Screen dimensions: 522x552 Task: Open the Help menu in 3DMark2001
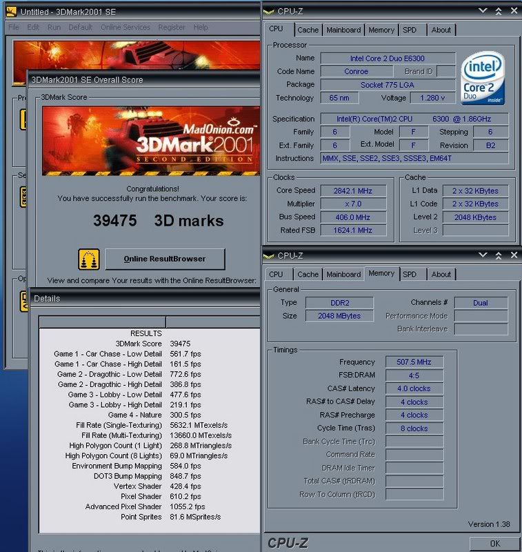pos(201,27)
